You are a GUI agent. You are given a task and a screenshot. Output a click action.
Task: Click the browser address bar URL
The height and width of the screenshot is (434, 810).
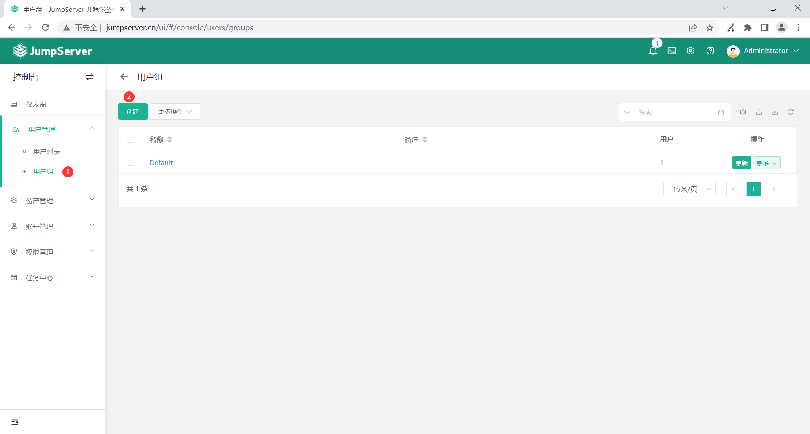click(x=180, y=27)
